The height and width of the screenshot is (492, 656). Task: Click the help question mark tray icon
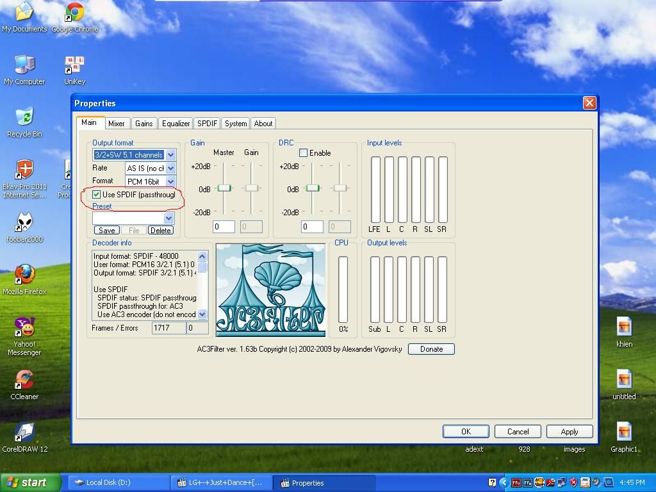point(492,482)
